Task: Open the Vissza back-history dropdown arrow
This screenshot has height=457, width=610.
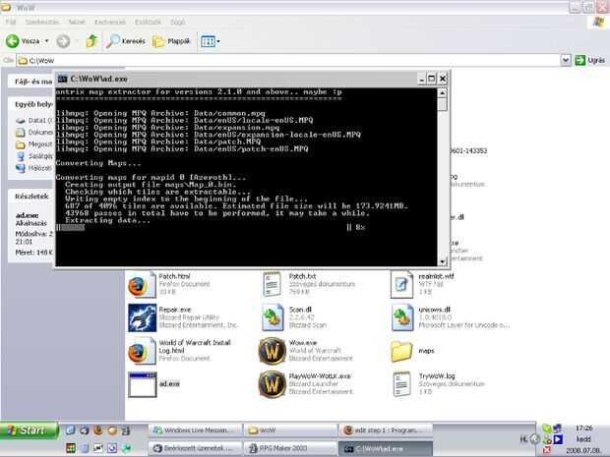Action: pyautogui.click(x=46, y=41)
